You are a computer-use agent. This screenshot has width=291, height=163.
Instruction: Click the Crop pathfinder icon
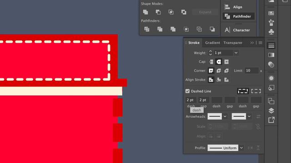coord(186,29)
